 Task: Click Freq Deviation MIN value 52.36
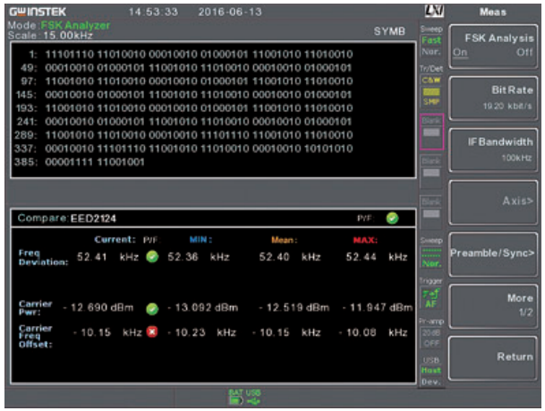coord(183,257)
